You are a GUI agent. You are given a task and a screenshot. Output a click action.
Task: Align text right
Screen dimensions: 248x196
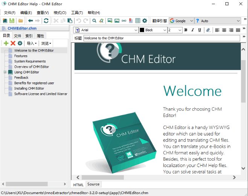(x=231, y=30)
